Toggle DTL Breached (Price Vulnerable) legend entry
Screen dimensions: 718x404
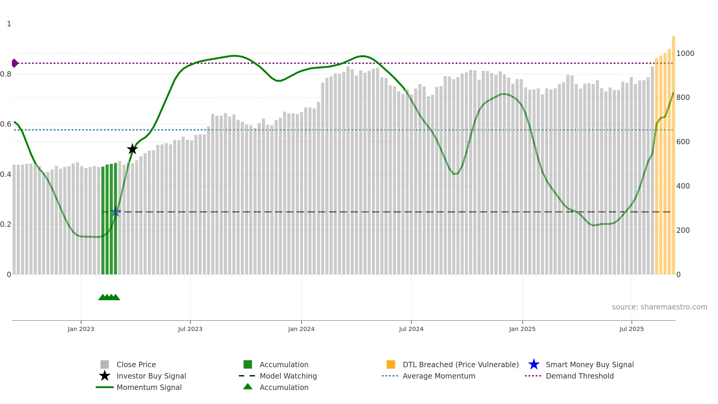click(460, 364)
